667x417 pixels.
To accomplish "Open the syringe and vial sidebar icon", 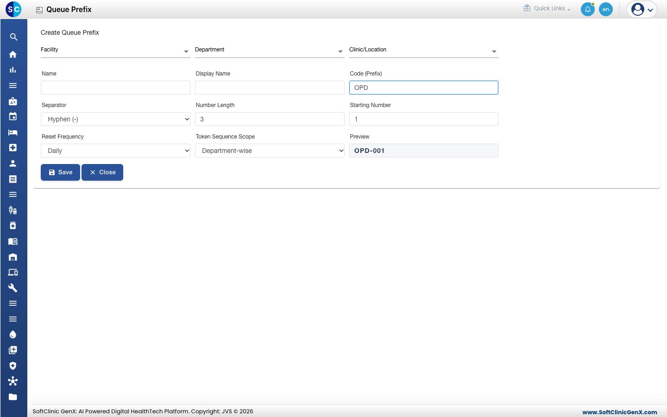I will tap(13, 210).
